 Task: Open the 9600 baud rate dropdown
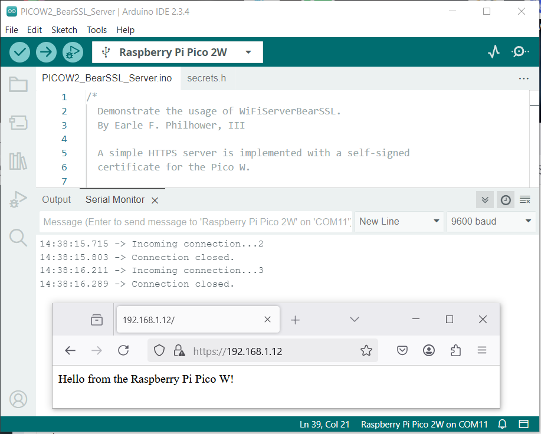491,221
